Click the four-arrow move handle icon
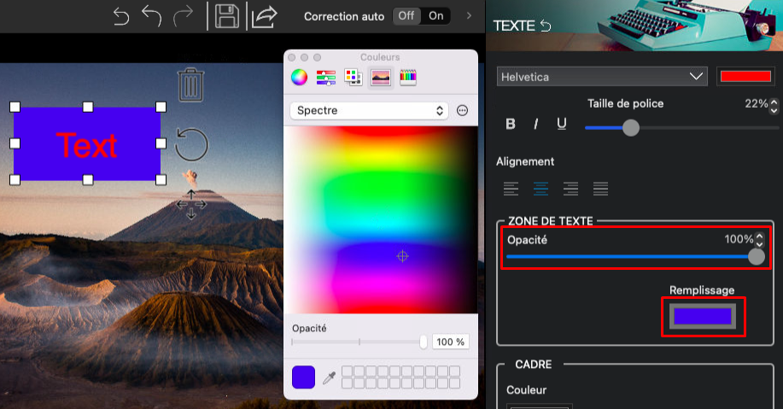Screen dimensions: 783x409 (191, 204)
